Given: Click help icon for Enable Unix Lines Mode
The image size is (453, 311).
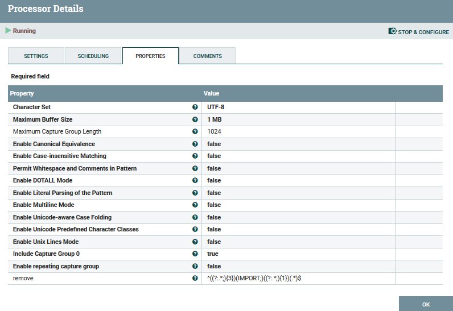Looking at the screenshot, I should [195, 242].
